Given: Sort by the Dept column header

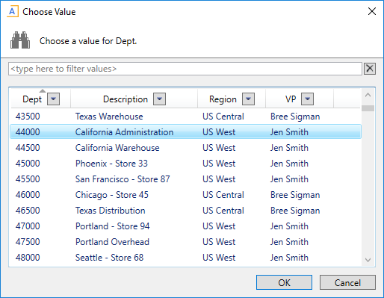Looking at the screenshot, I should tap(32, 99).
